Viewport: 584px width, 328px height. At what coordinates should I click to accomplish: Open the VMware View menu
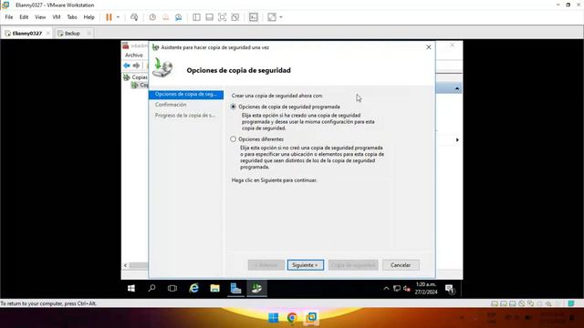coord(40,17)
